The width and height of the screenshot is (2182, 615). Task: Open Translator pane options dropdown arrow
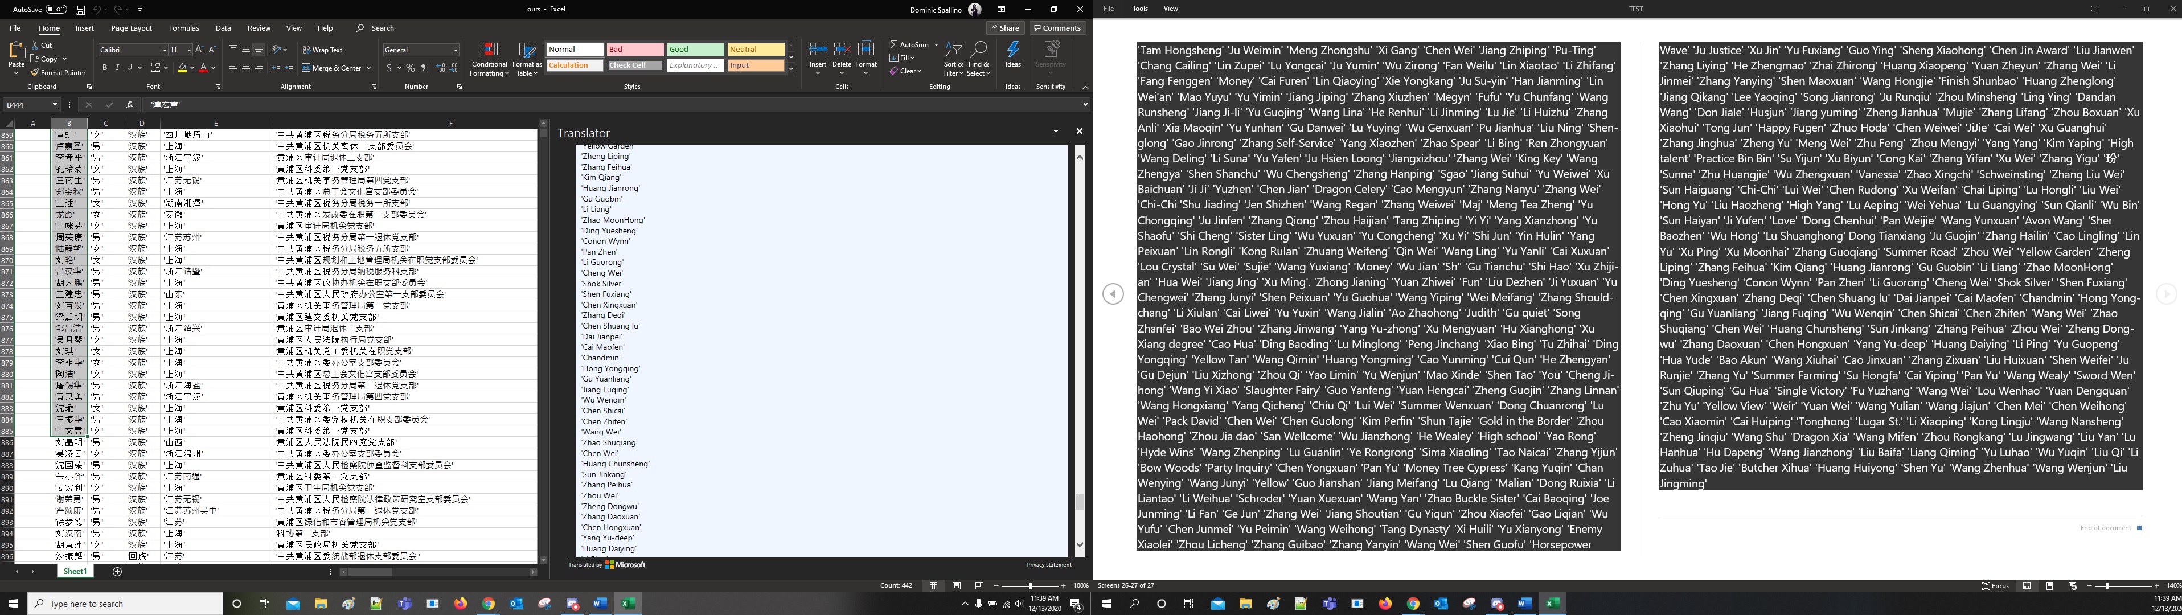tap(1056, 132)
